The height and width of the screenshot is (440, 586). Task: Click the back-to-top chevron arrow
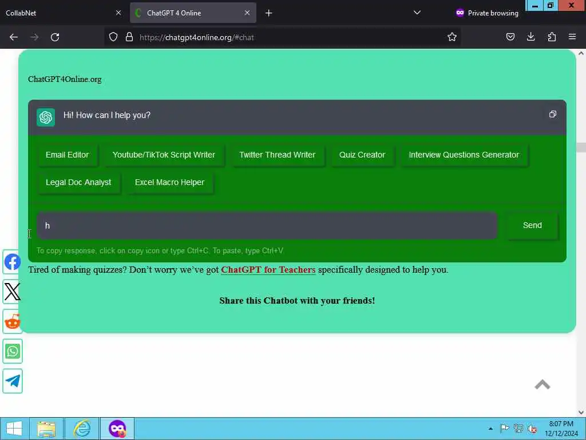click(x=543, y=384)
